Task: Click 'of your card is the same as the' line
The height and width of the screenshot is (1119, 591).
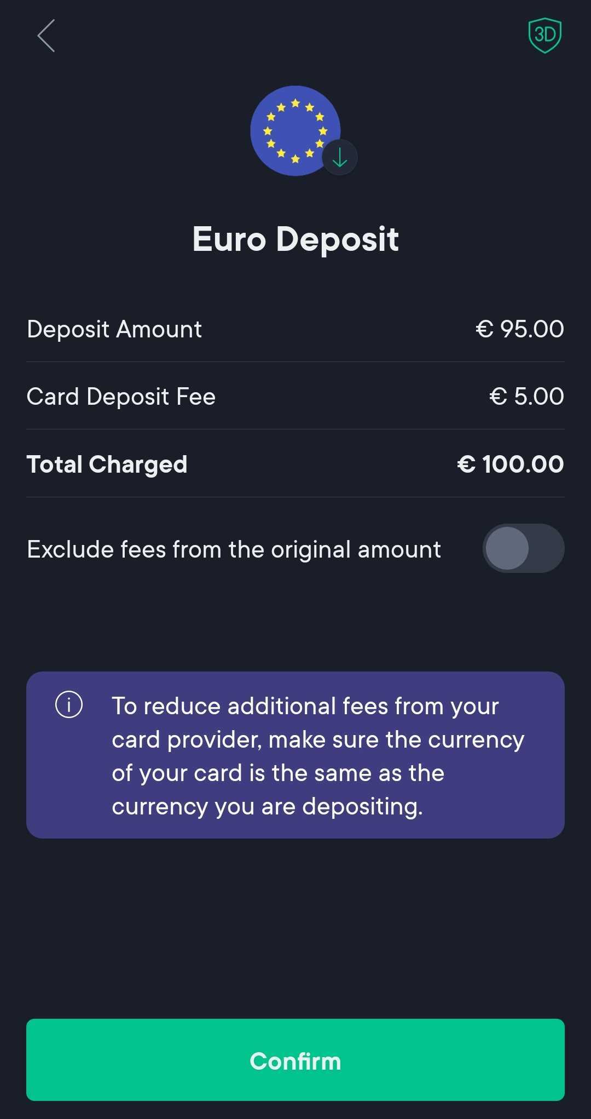Action: (x=278, y=773)
